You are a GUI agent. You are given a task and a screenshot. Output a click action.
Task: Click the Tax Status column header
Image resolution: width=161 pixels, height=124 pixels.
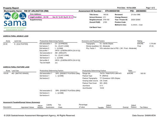click(144, 107)
